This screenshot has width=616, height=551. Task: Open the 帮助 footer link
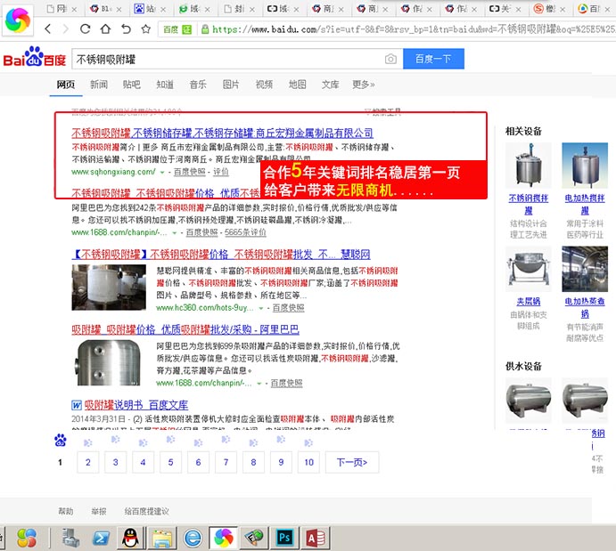(x=66, y=511)
